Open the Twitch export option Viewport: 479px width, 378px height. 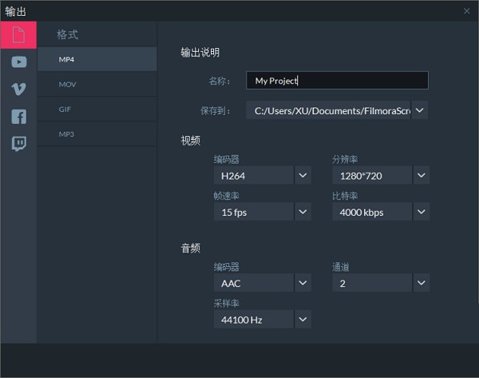18,144
